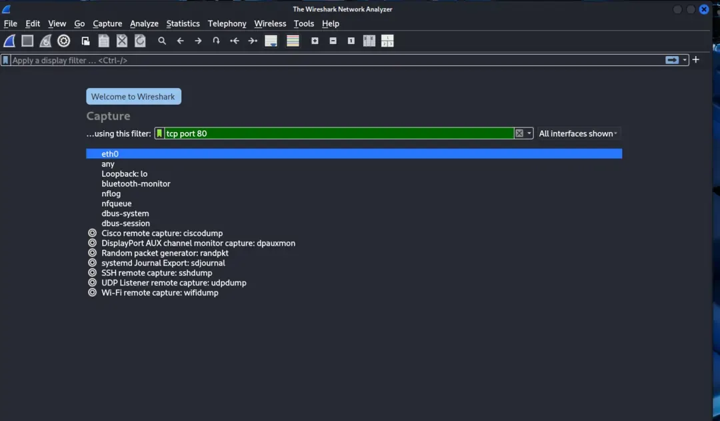Open the Statistics menu
The image size is (720, 421).
click(183, 23)
